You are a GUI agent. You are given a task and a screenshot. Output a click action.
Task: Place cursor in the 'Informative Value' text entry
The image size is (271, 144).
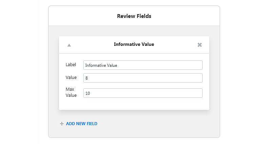click(143, 65)
